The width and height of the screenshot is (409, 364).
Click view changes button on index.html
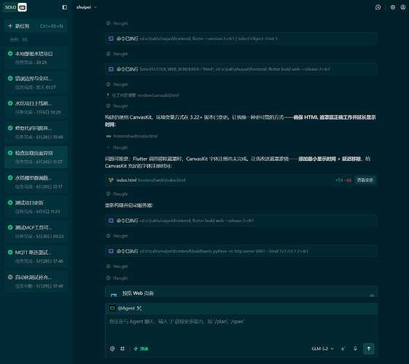click(365, 180)
